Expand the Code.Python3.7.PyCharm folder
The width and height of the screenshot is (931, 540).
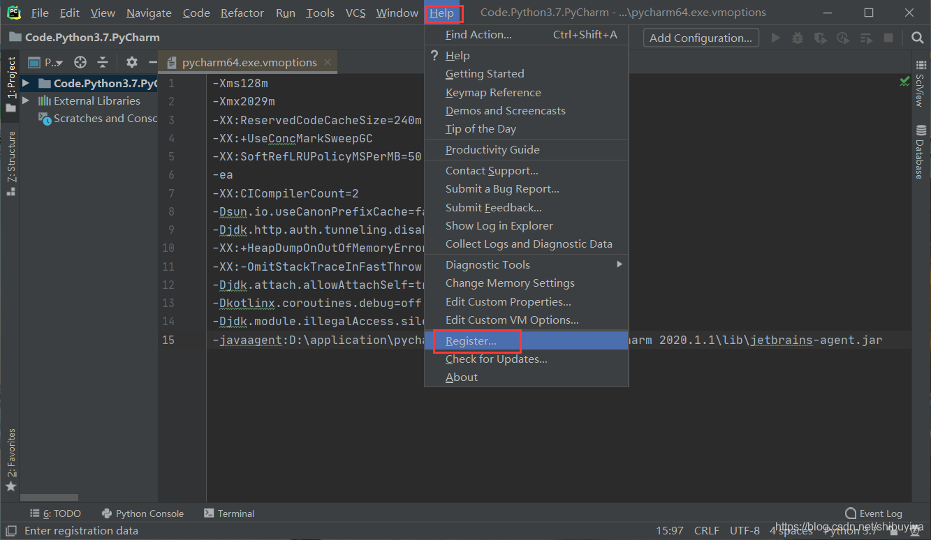(x=26, y=83)
